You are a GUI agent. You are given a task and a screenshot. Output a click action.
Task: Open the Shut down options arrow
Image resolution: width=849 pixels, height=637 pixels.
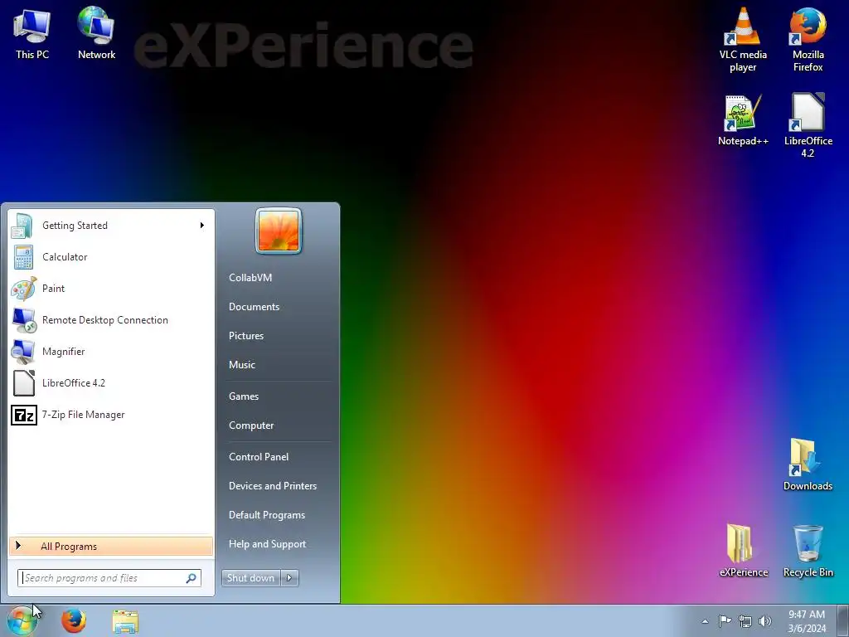[289, 578]
